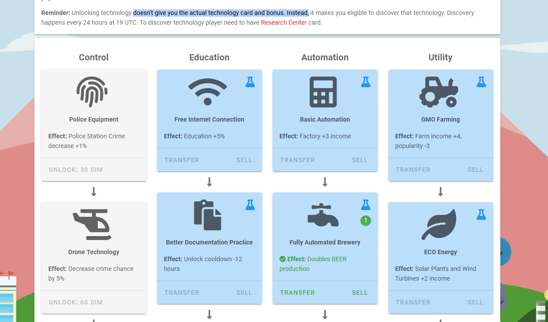The height and width of the screenshot is (322, 548).
Task: Click the Police Equipment card title
Action: [x=94, y=119]
